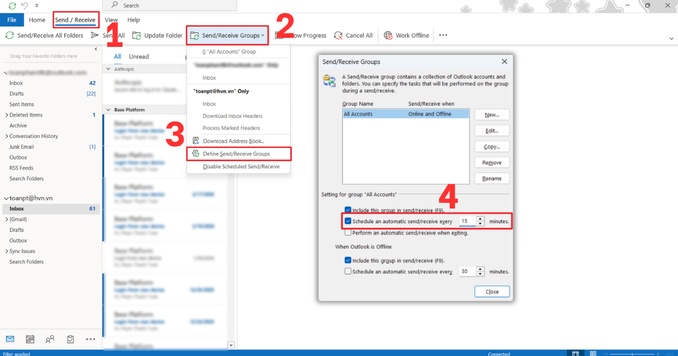Collapse the folder pane with the arrow
The width and height of the screenshot is (678, 356).
(x=95, y=49)
